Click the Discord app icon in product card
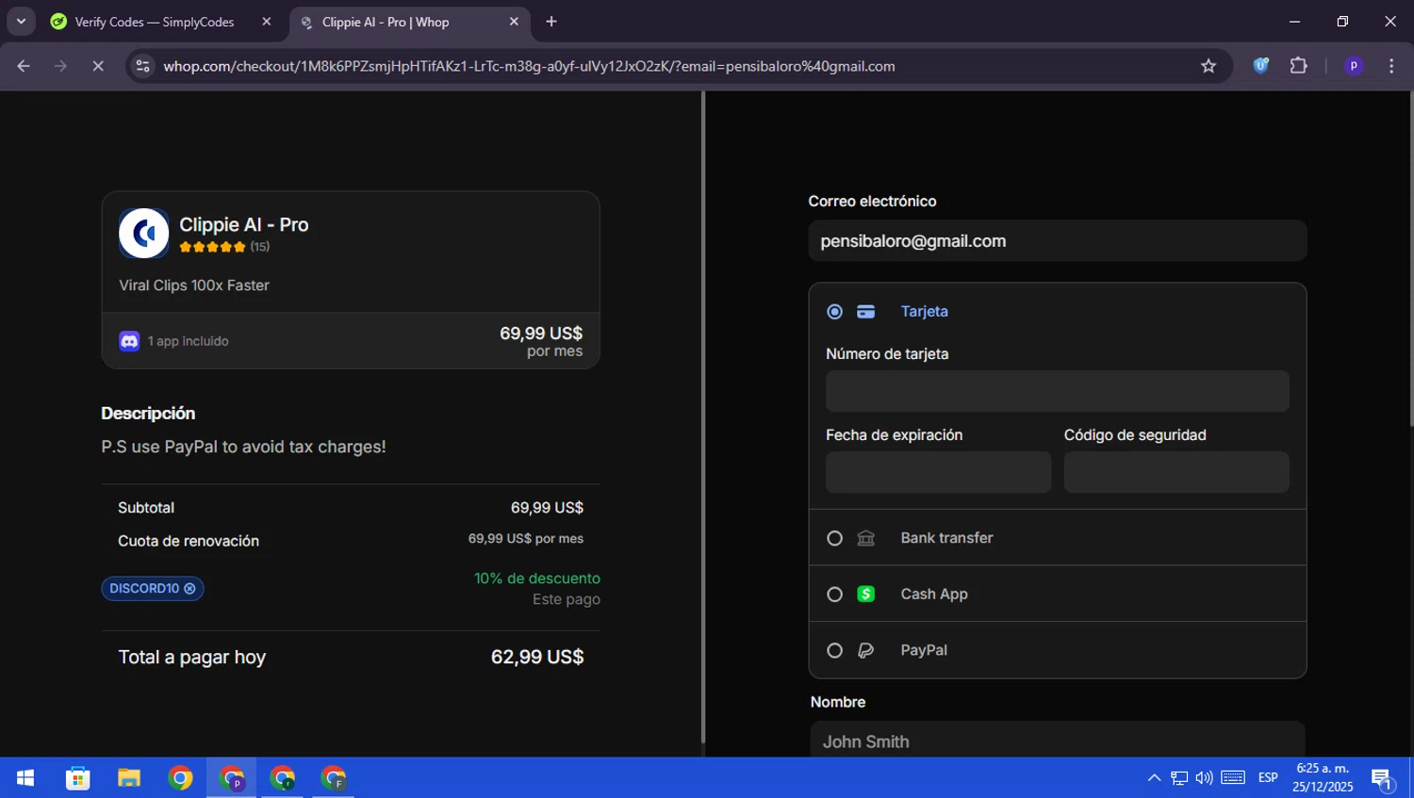The width and height of the screenshot is (1414, 798). pos(129,341)
